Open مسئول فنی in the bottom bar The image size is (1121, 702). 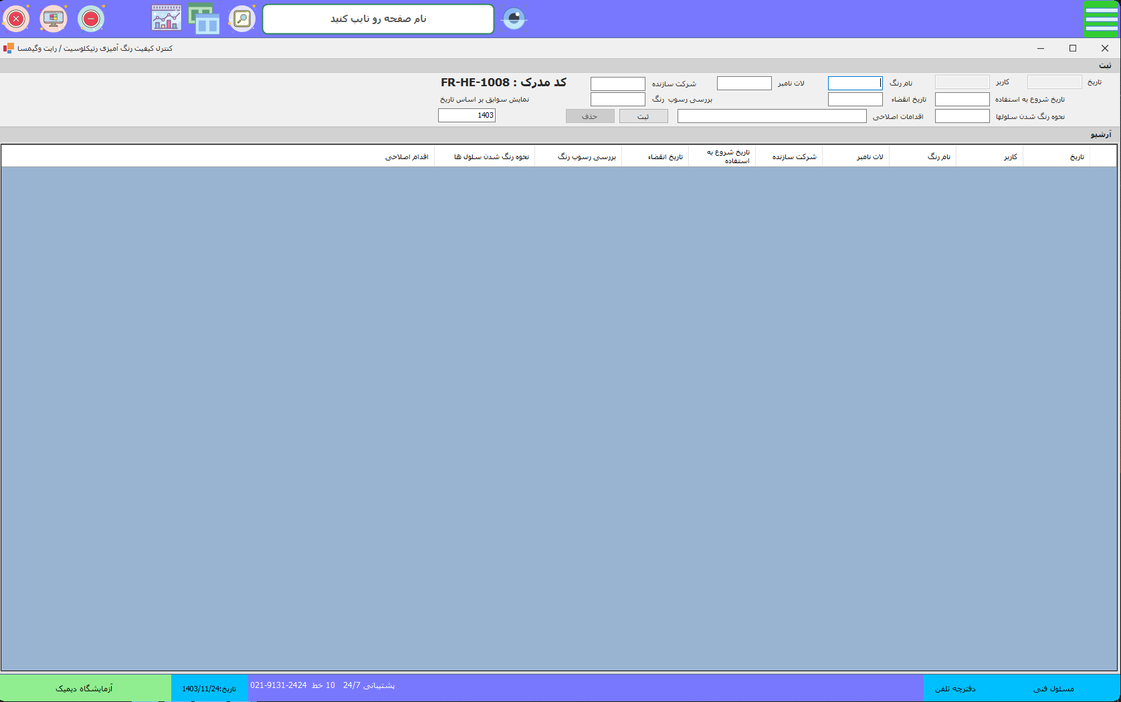(x=1053, y=688)
